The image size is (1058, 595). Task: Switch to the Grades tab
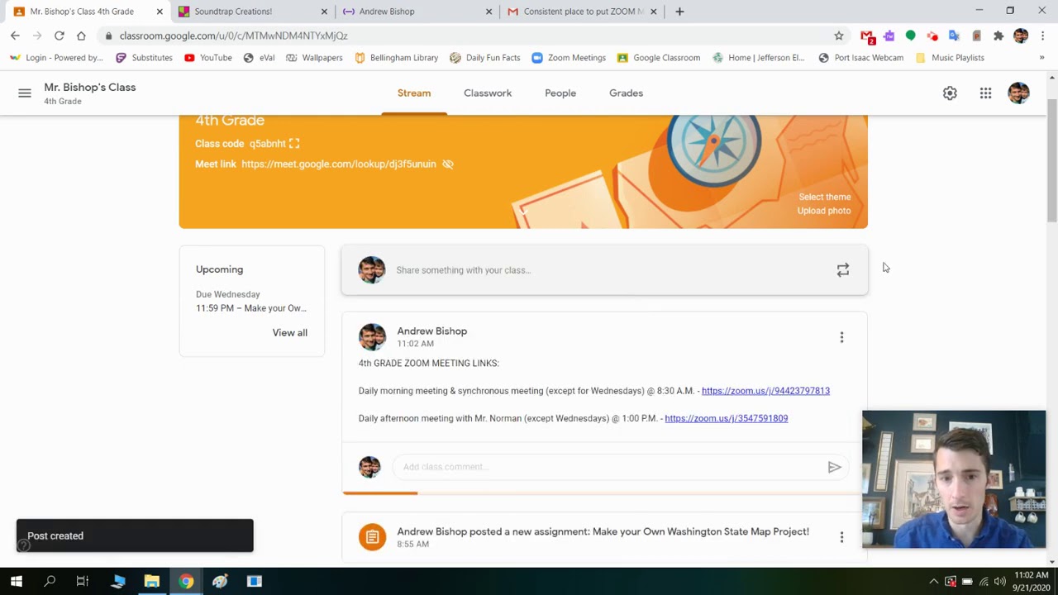(x=626, y=93)
